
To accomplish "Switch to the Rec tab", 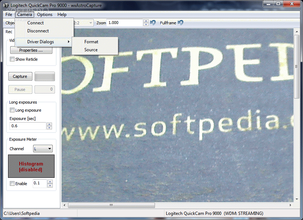I will click(9, 32).
